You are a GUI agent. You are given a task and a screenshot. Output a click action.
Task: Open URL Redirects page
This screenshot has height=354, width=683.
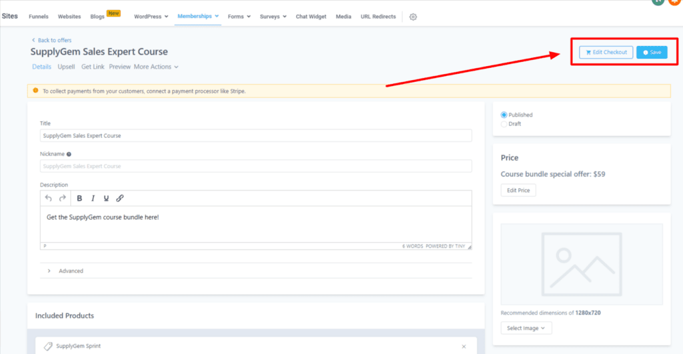378,17
